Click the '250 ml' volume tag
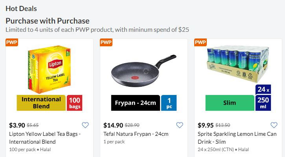The width and height of the screenshot is (285, 157). (263, 103)
